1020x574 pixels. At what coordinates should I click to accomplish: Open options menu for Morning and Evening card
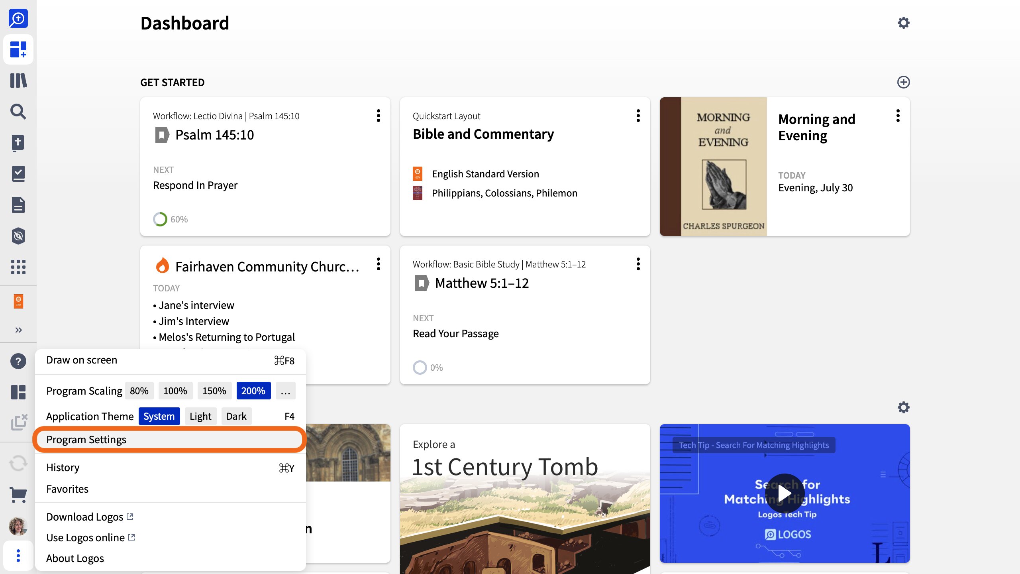898,116
